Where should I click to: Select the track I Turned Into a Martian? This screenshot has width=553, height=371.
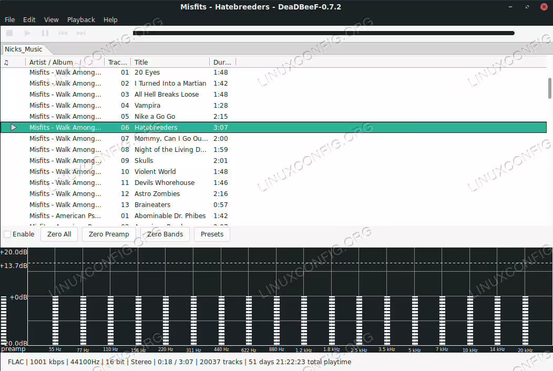click(274, 83)
